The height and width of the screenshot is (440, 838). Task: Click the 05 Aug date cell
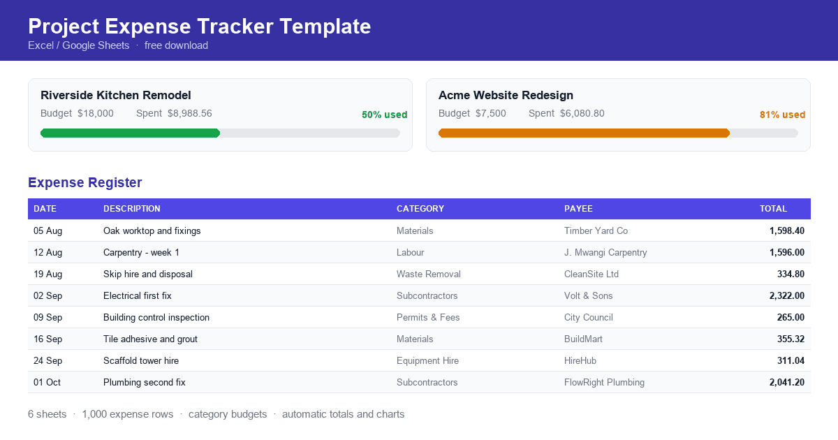point(47,230)
